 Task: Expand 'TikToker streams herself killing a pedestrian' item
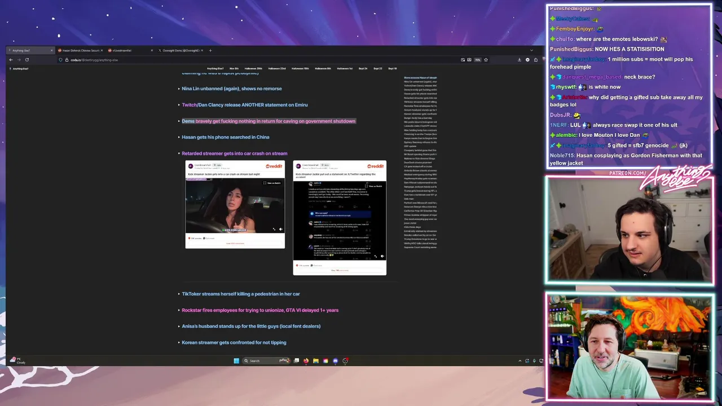[x=179, y=294]
